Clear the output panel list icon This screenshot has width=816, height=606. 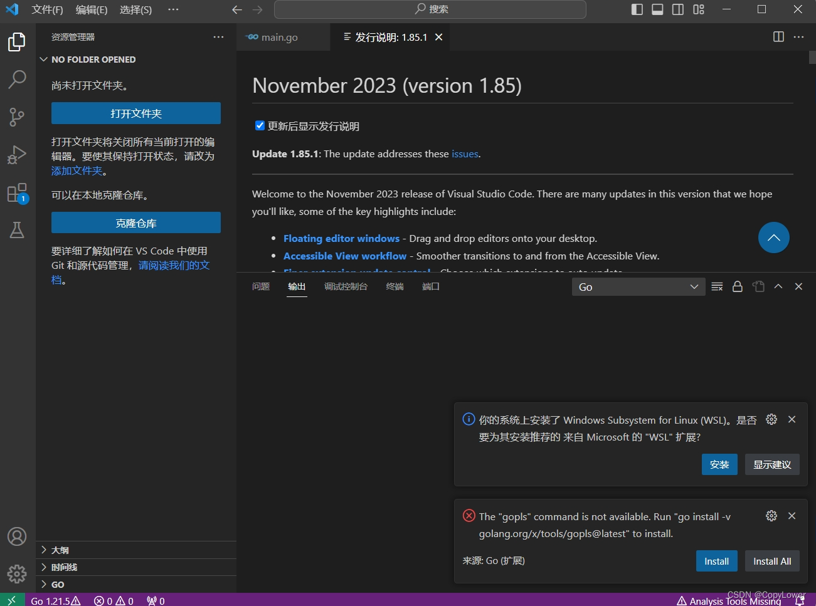(x=717, y=286)
